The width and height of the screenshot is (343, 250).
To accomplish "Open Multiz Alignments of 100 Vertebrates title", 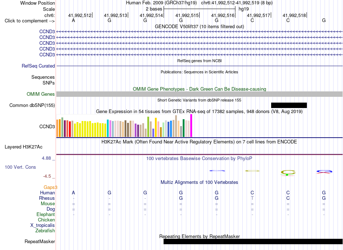I will point(199,182).
